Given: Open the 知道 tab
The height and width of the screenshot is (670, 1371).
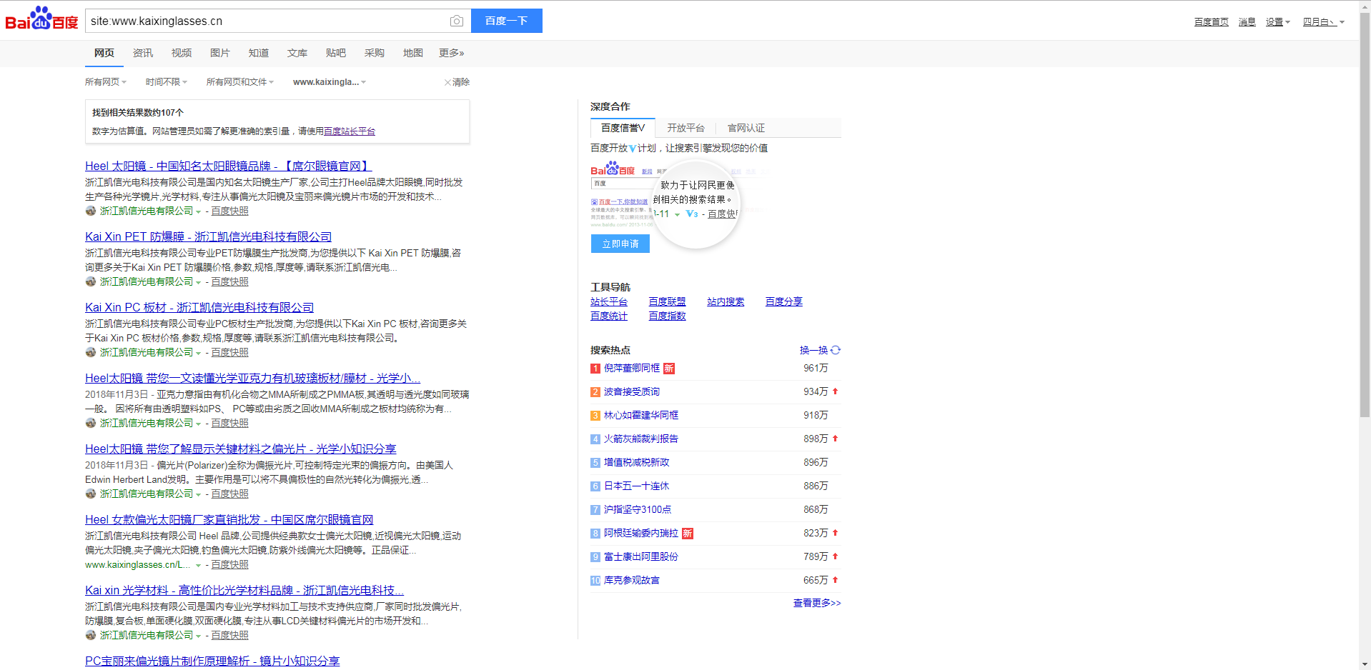Looking at the screenshot, I should coord(259,53).
